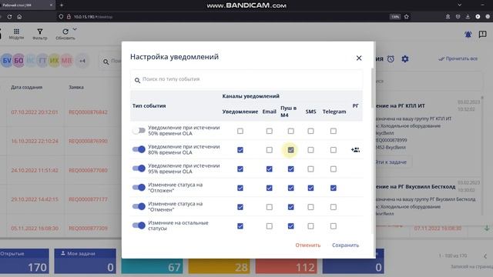Image resolution: width=493 pixels, height=277 pixels.
Task: Reload the browser page
Action: coord(9,17)
